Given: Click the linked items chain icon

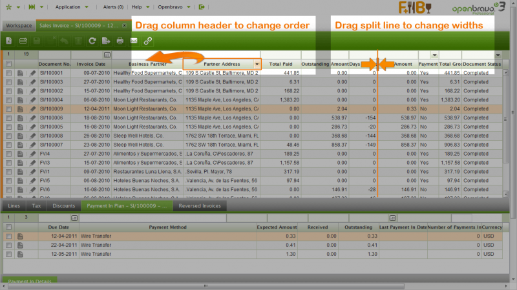Looking at the screenshot, I should pyautogui.click(x=148, y=41).
